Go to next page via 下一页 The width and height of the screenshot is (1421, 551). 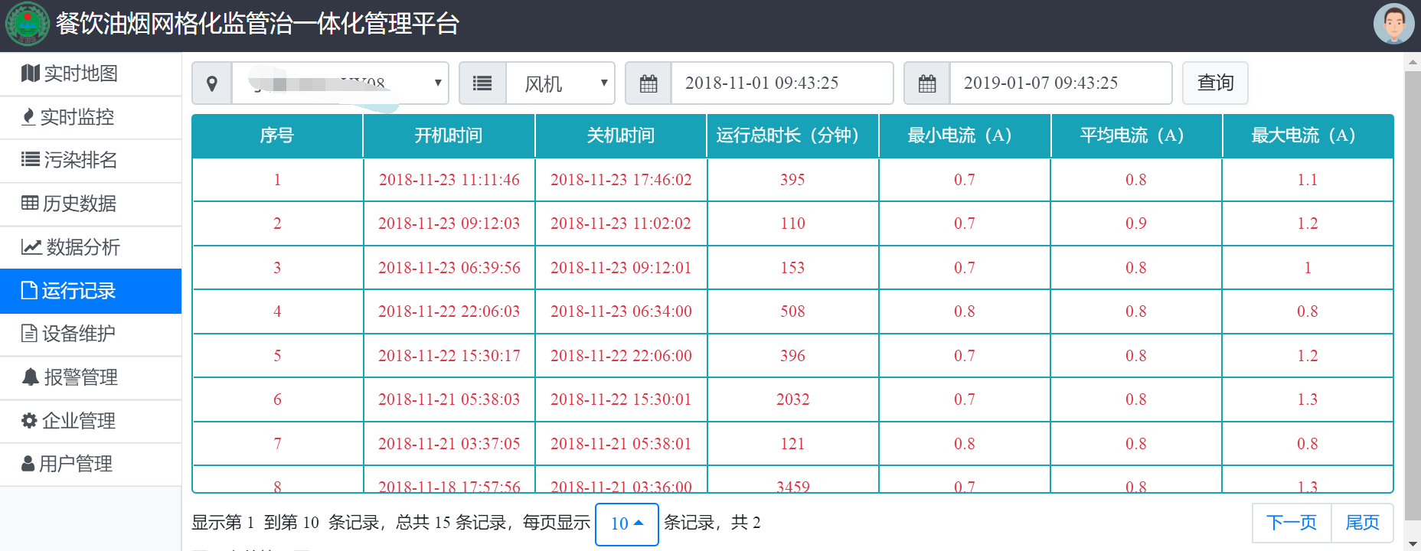tap(1292, 523)
